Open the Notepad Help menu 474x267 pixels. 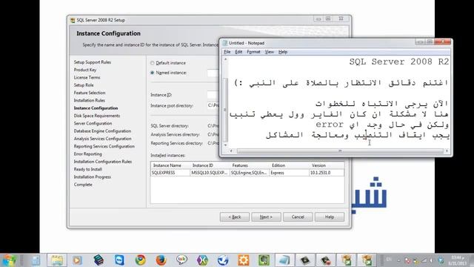click(x=283, y=52)
